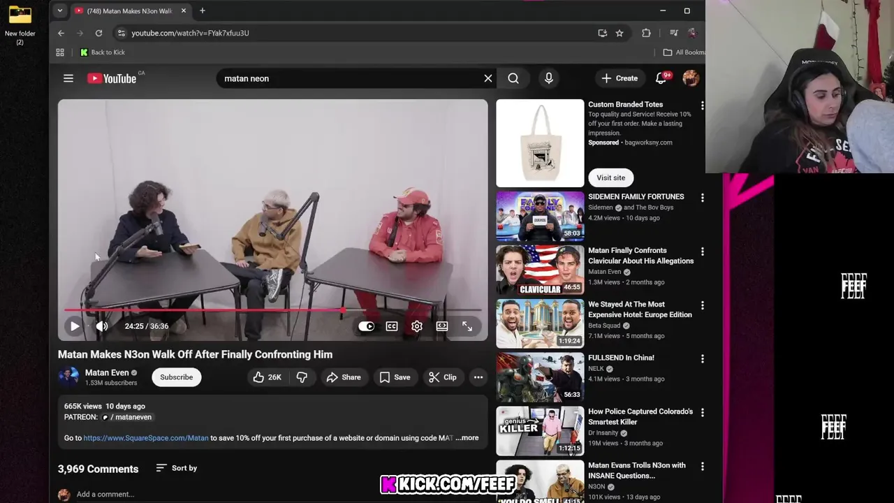Open the Create menu

[x=620, y=78]
